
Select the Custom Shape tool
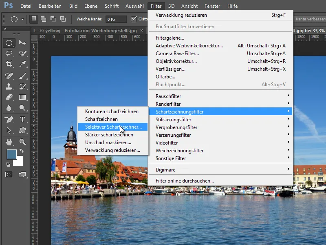pyautogui.click(x=22, y=130)
